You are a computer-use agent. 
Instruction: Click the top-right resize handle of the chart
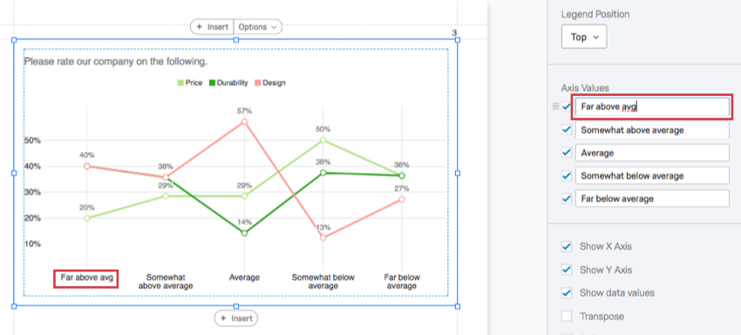point(458,40)
